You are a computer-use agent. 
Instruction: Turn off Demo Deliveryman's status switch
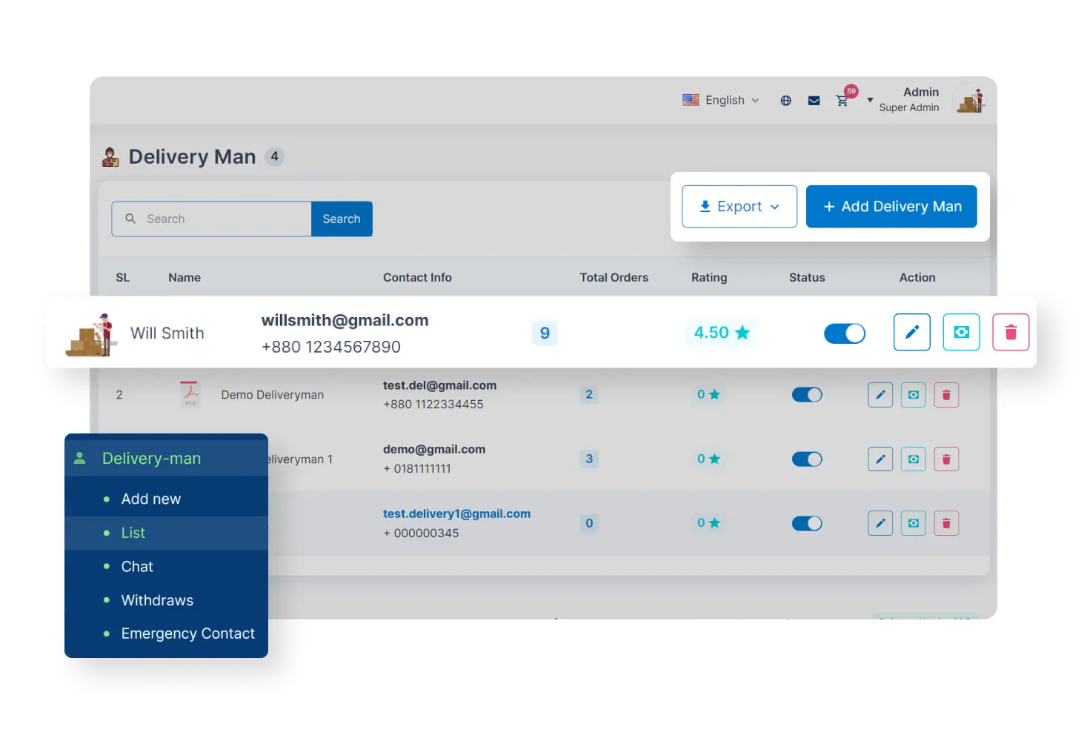[807, 394]
